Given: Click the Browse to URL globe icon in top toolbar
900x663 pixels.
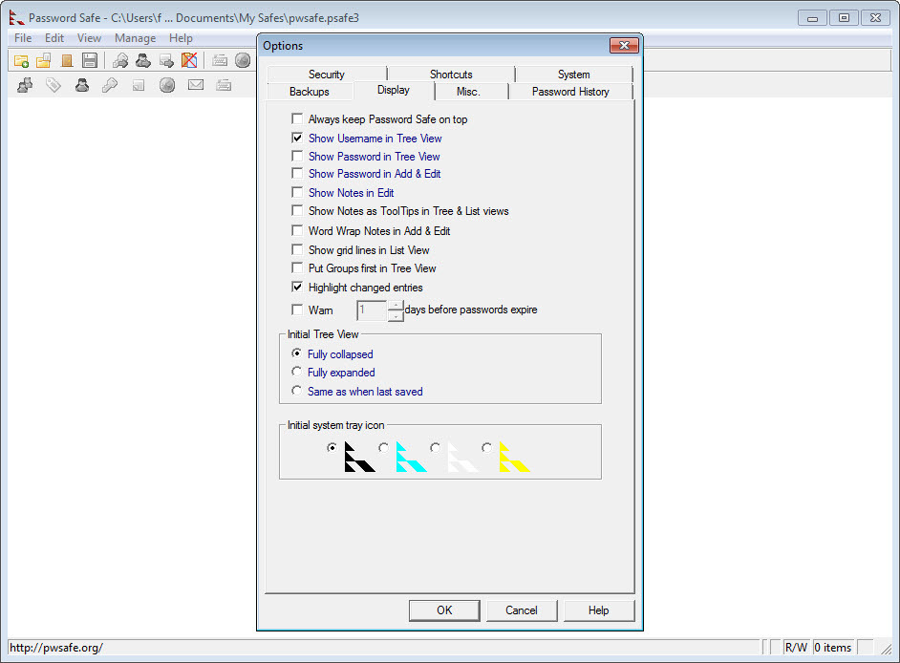Looking at the screenshot, I should tap(243, 60).
